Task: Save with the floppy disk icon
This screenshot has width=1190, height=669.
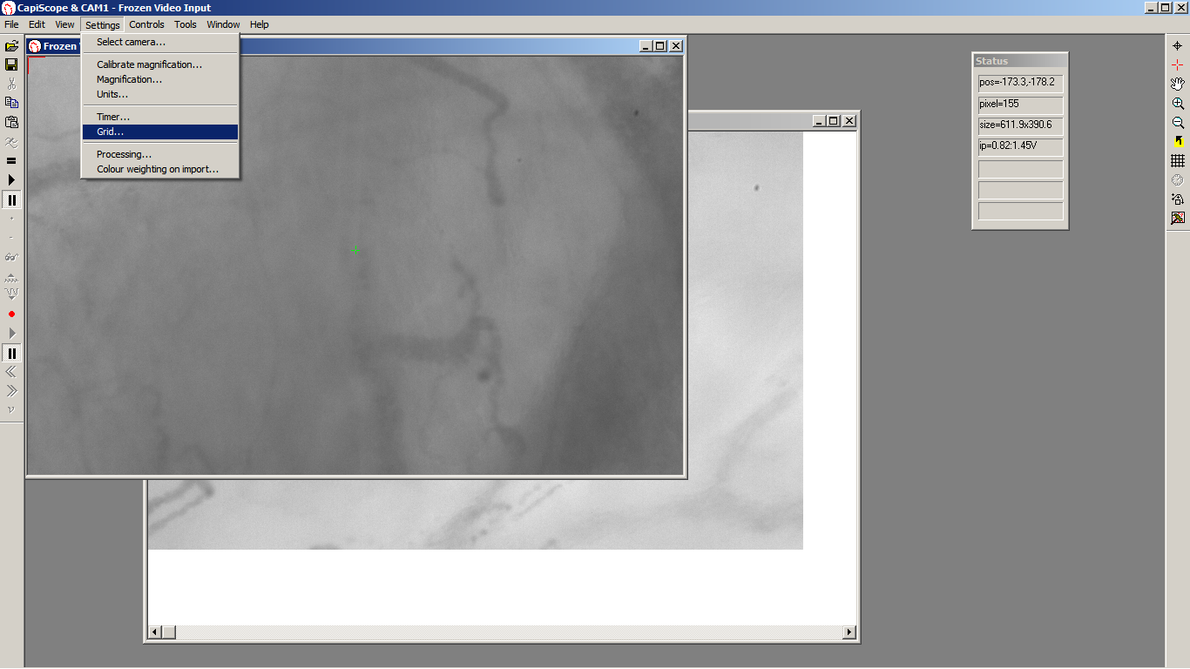Action: point(11,64)
